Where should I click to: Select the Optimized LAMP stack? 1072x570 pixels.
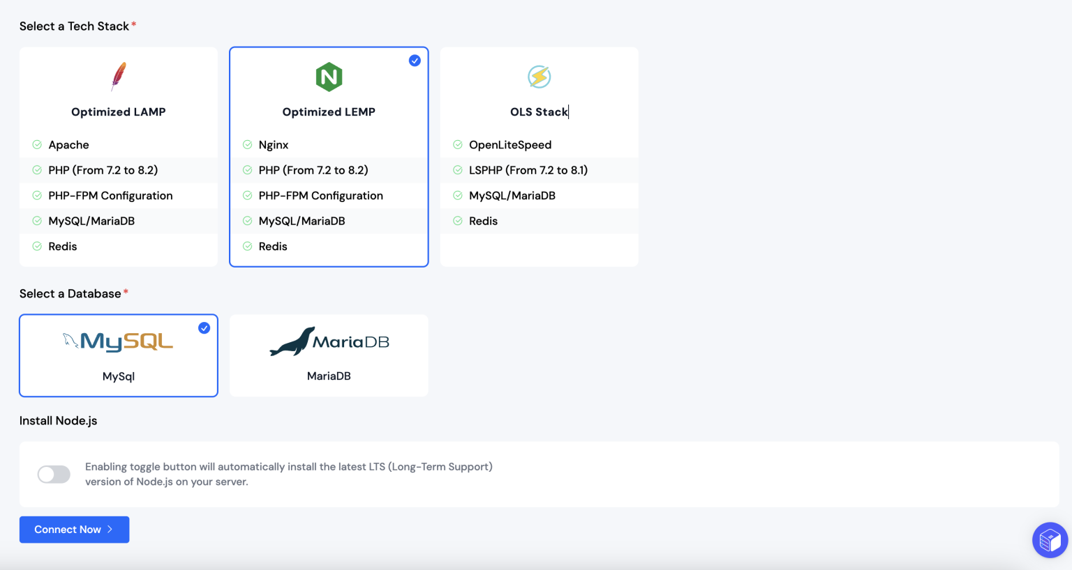118,111
